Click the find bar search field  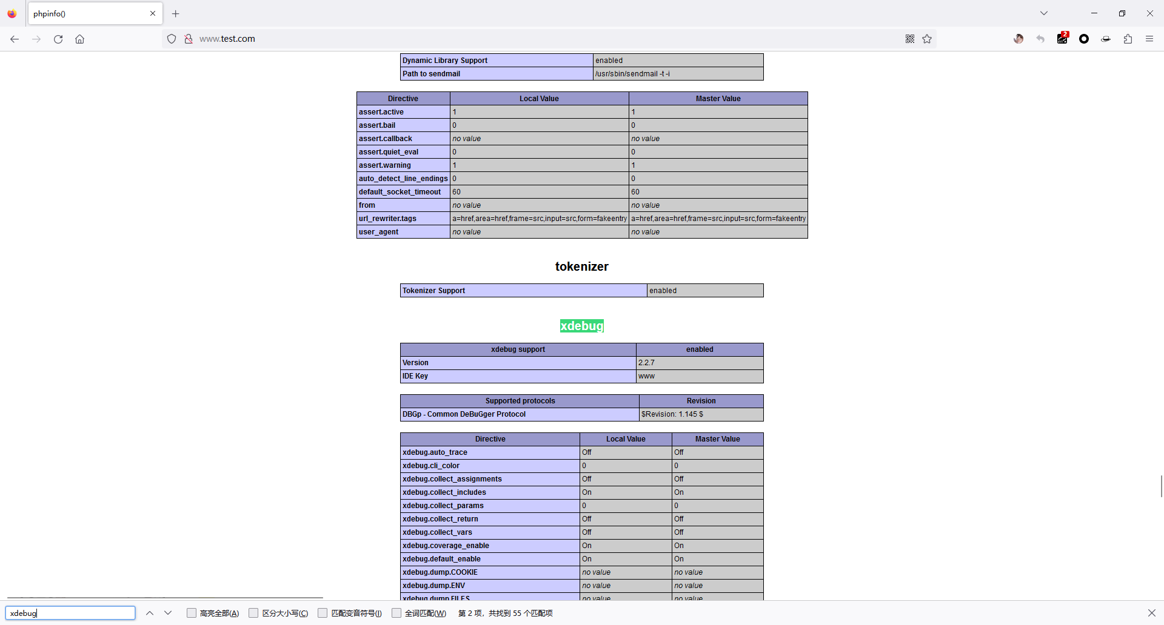70,613
